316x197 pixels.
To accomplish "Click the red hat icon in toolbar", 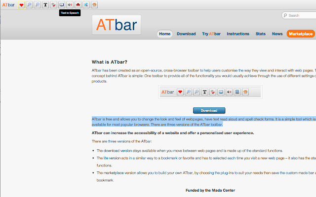I will point(78,4).
